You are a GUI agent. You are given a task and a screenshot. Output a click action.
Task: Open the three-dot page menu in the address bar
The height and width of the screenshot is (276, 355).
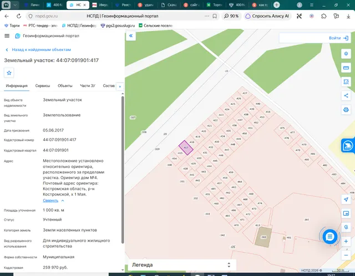tap(207, 16)
